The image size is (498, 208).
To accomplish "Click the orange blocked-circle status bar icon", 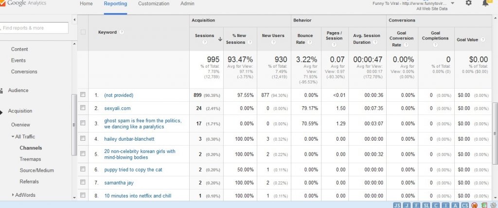I will coord(475,206).
